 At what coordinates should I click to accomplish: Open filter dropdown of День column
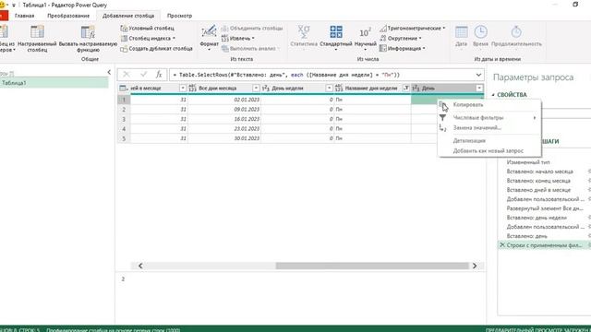(479, 89)
